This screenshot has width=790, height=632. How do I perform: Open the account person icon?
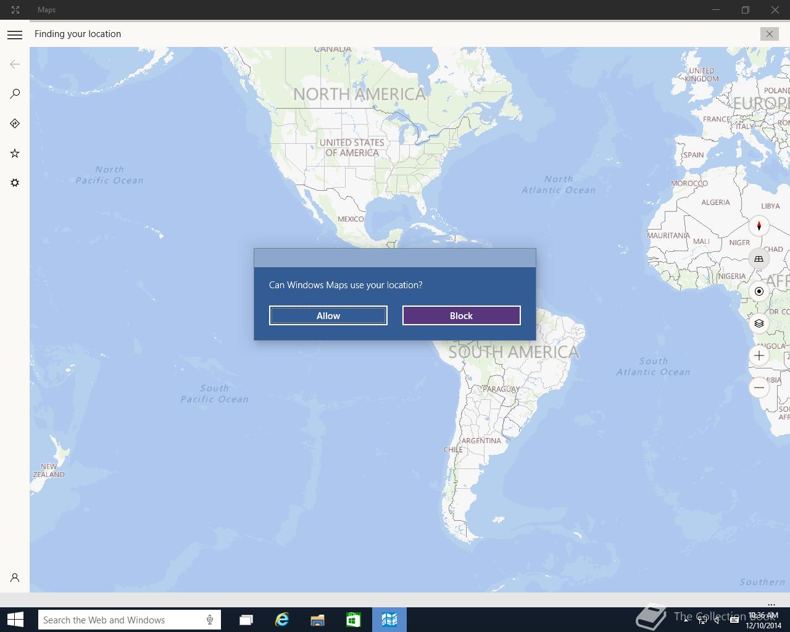[x=15, y=578]
